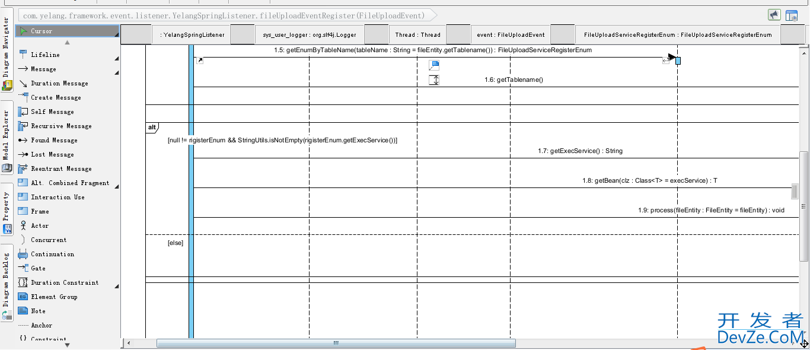The image size is (810, 350).
Task: Click the [else] guard operand
Action: (176, 243)
